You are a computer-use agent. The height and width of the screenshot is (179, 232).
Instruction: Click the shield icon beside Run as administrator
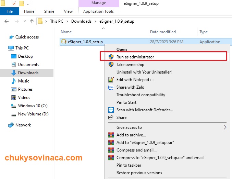click(x=111, y=57)
